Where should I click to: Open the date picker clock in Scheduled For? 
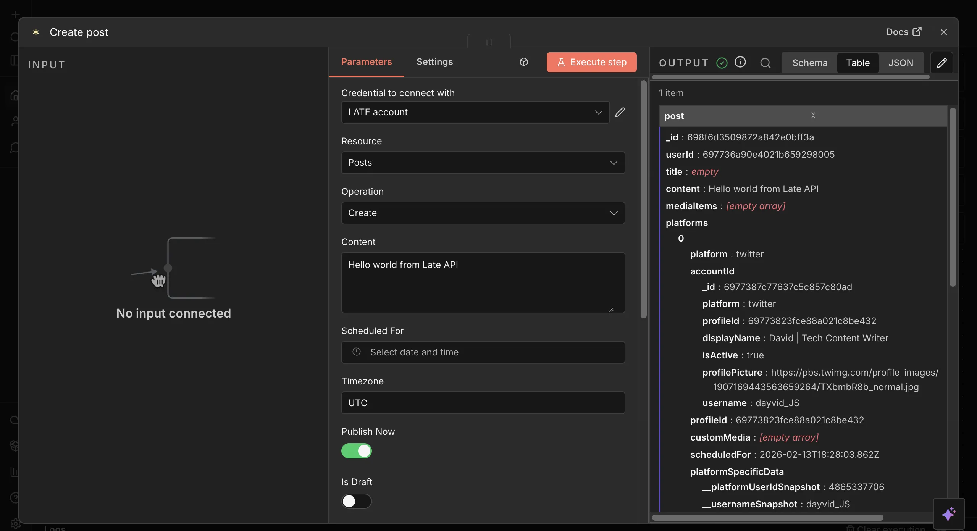coord(356,352)
